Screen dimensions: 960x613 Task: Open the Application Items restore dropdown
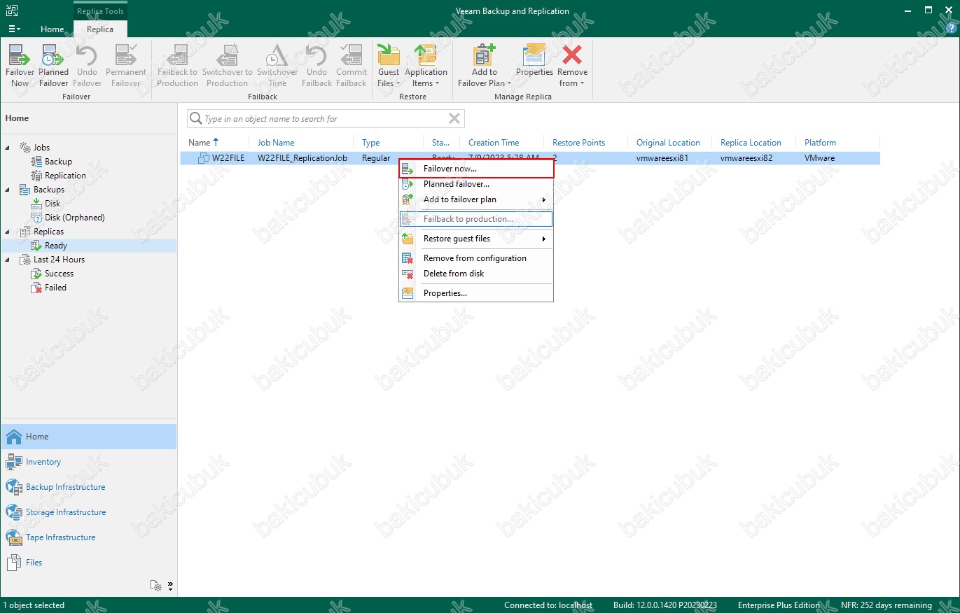click(426, 66)
